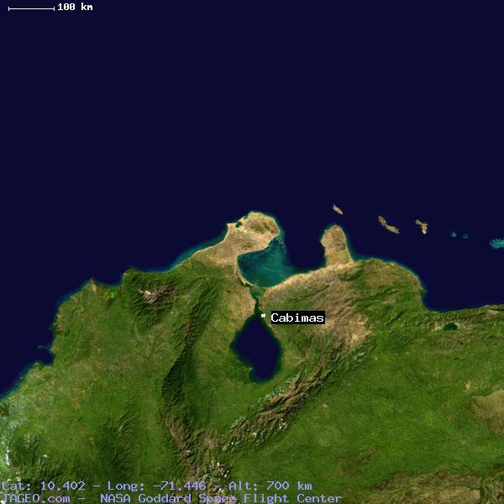
Task: Click the 'Alt: 700 km' text
Action: [270, 486]
